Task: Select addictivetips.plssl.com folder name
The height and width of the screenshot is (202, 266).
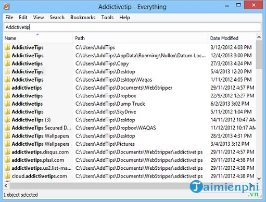Action: (38, 160)
